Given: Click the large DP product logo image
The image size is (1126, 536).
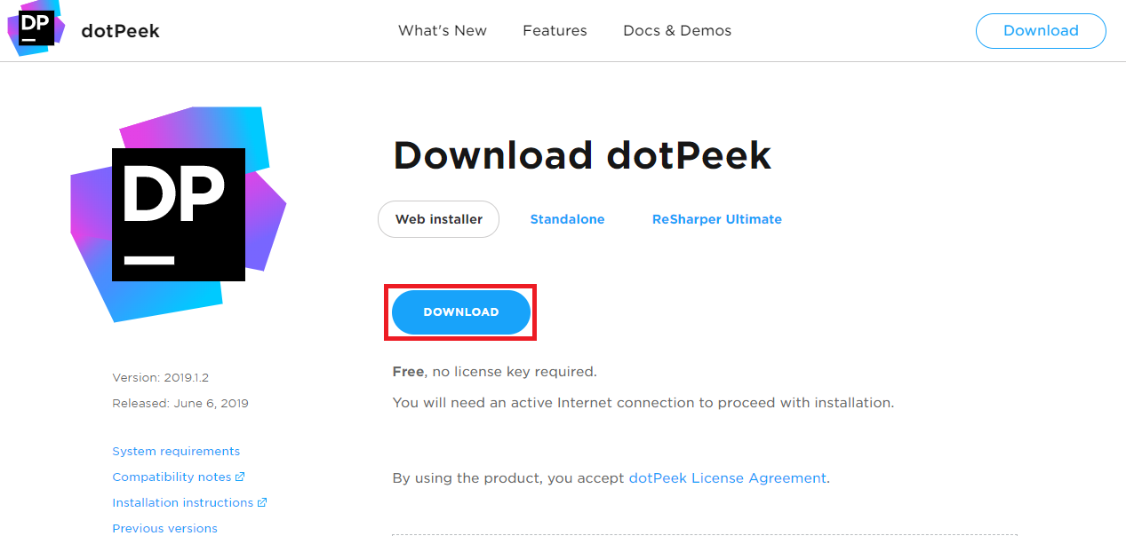Looking at the screenshot, I should 179,214.
